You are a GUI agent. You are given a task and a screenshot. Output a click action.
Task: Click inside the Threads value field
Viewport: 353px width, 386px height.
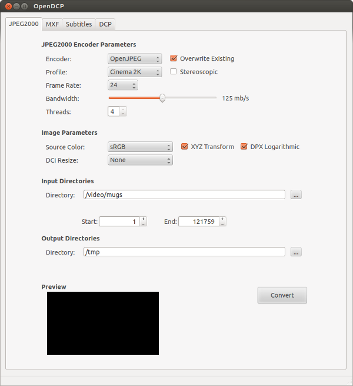pos(114,111)
